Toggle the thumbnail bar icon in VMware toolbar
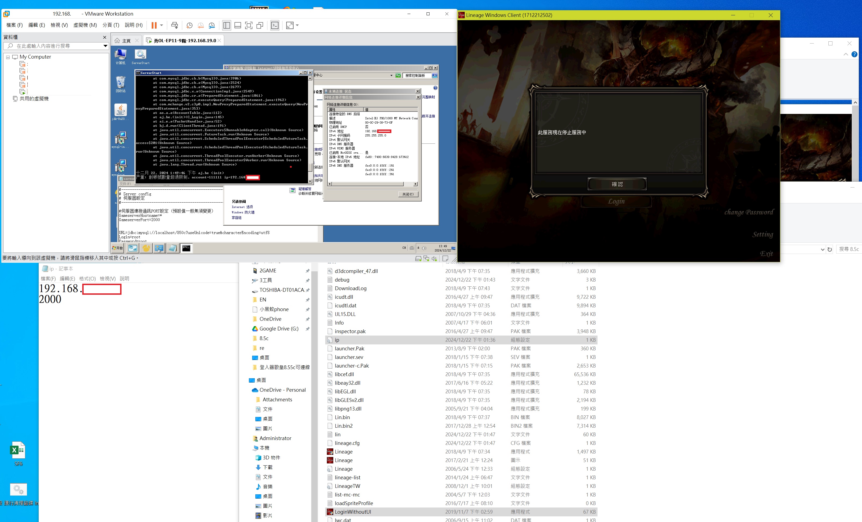 click(x=238, y=25)
